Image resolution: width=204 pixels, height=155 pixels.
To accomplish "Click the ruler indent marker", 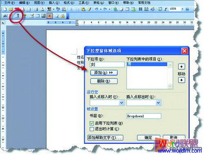I will click(x=77, y=22).
